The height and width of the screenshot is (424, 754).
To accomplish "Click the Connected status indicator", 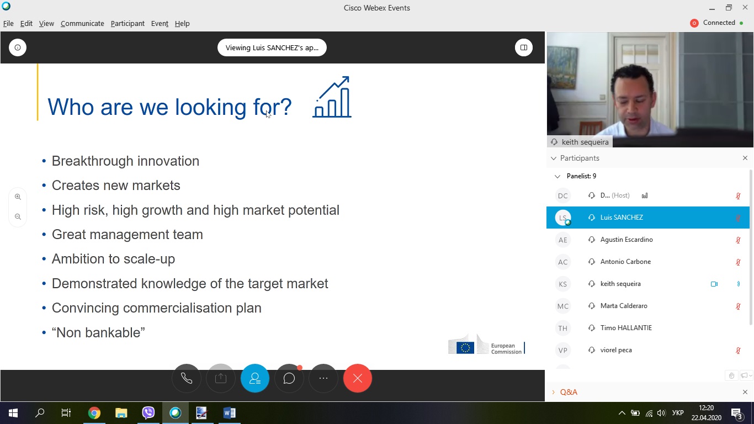I will click(x=716, y=23).
